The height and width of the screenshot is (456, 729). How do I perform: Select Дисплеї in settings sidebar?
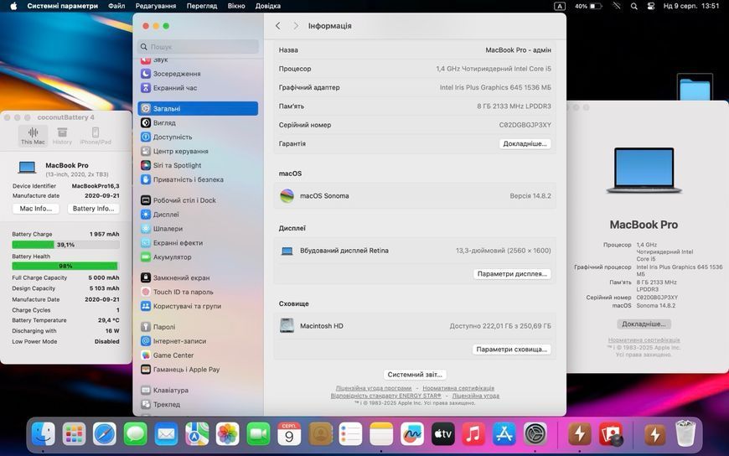pyautogui.click(x=198, y=215)
